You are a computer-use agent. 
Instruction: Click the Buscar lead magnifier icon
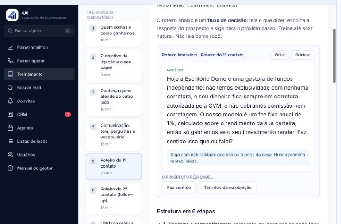click(10, 88)
